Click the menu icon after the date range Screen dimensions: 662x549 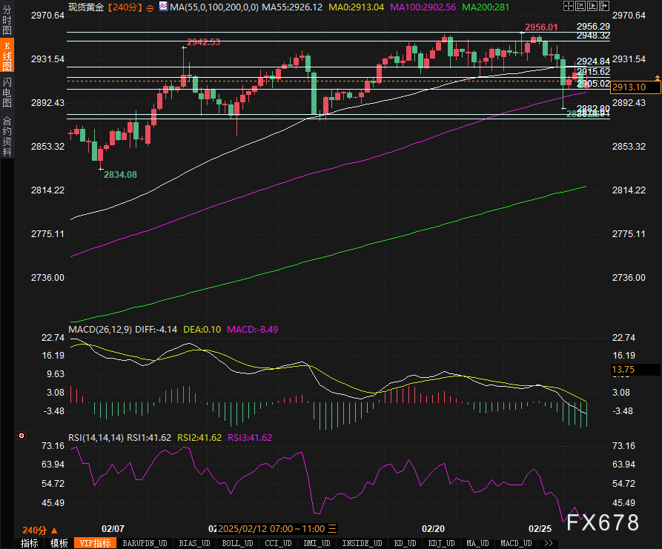click(x=333, y=529)
